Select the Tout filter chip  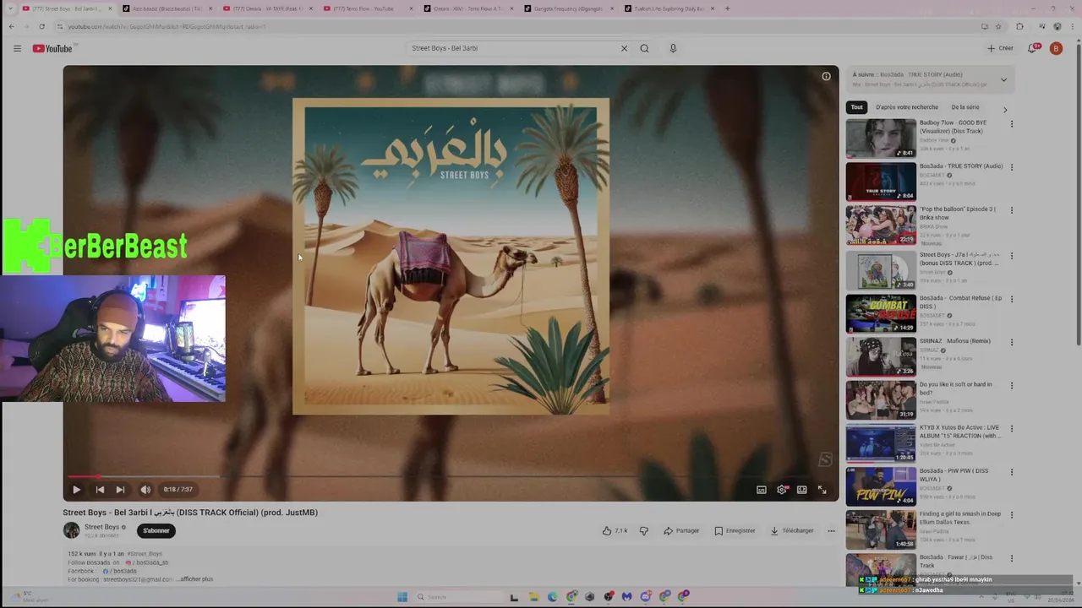pos(856,107)
